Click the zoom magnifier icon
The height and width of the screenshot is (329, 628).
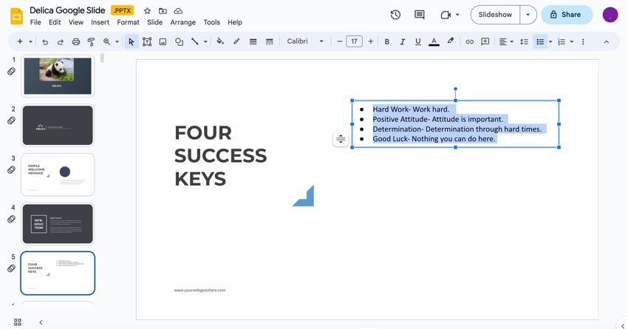click(x=106, y=41)
